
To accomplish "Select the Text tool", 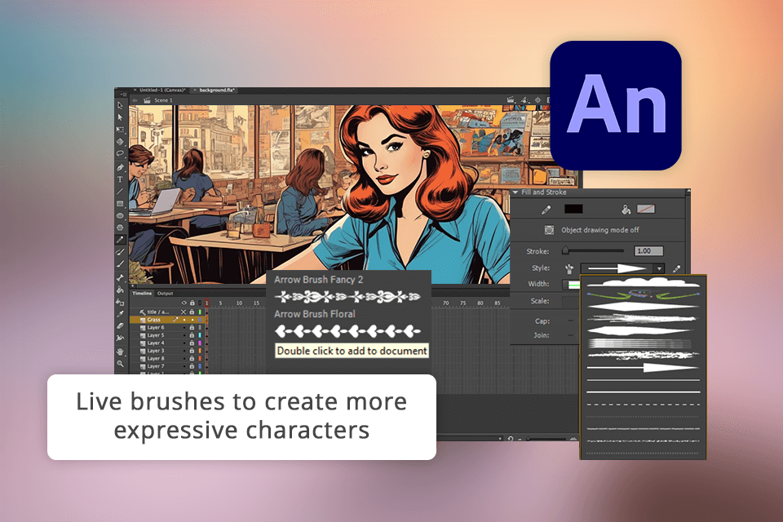I will 120,179.
